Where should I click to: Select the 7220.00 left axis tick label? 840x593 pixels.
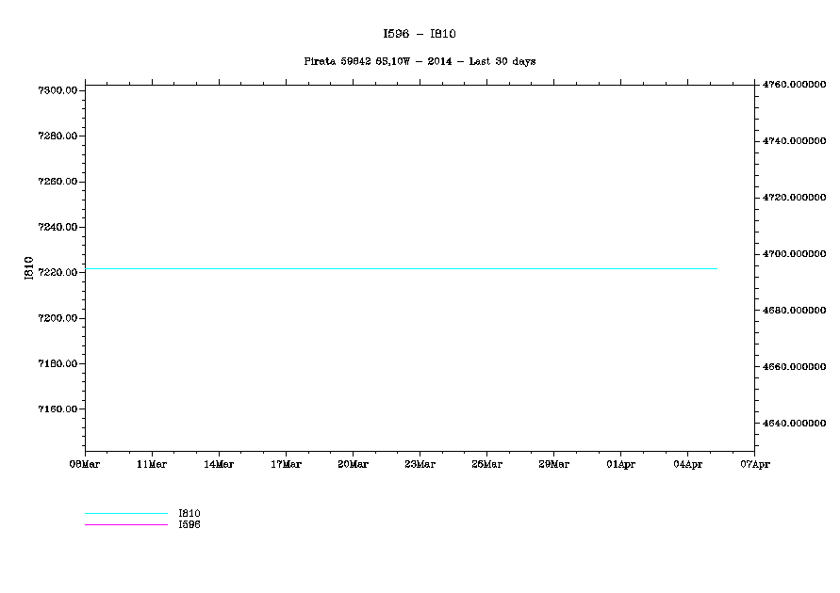58,272
